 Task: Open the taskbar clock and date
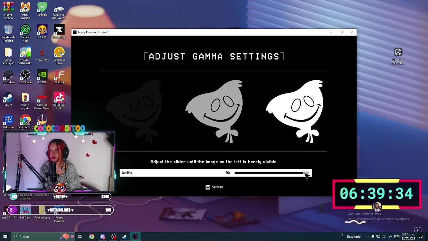408,237
